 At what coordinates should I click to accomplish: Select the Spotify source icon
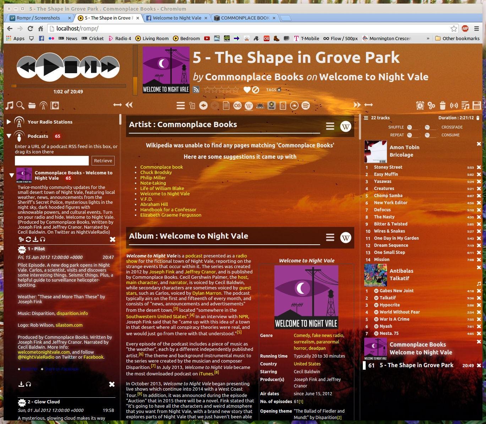point(305,105)
